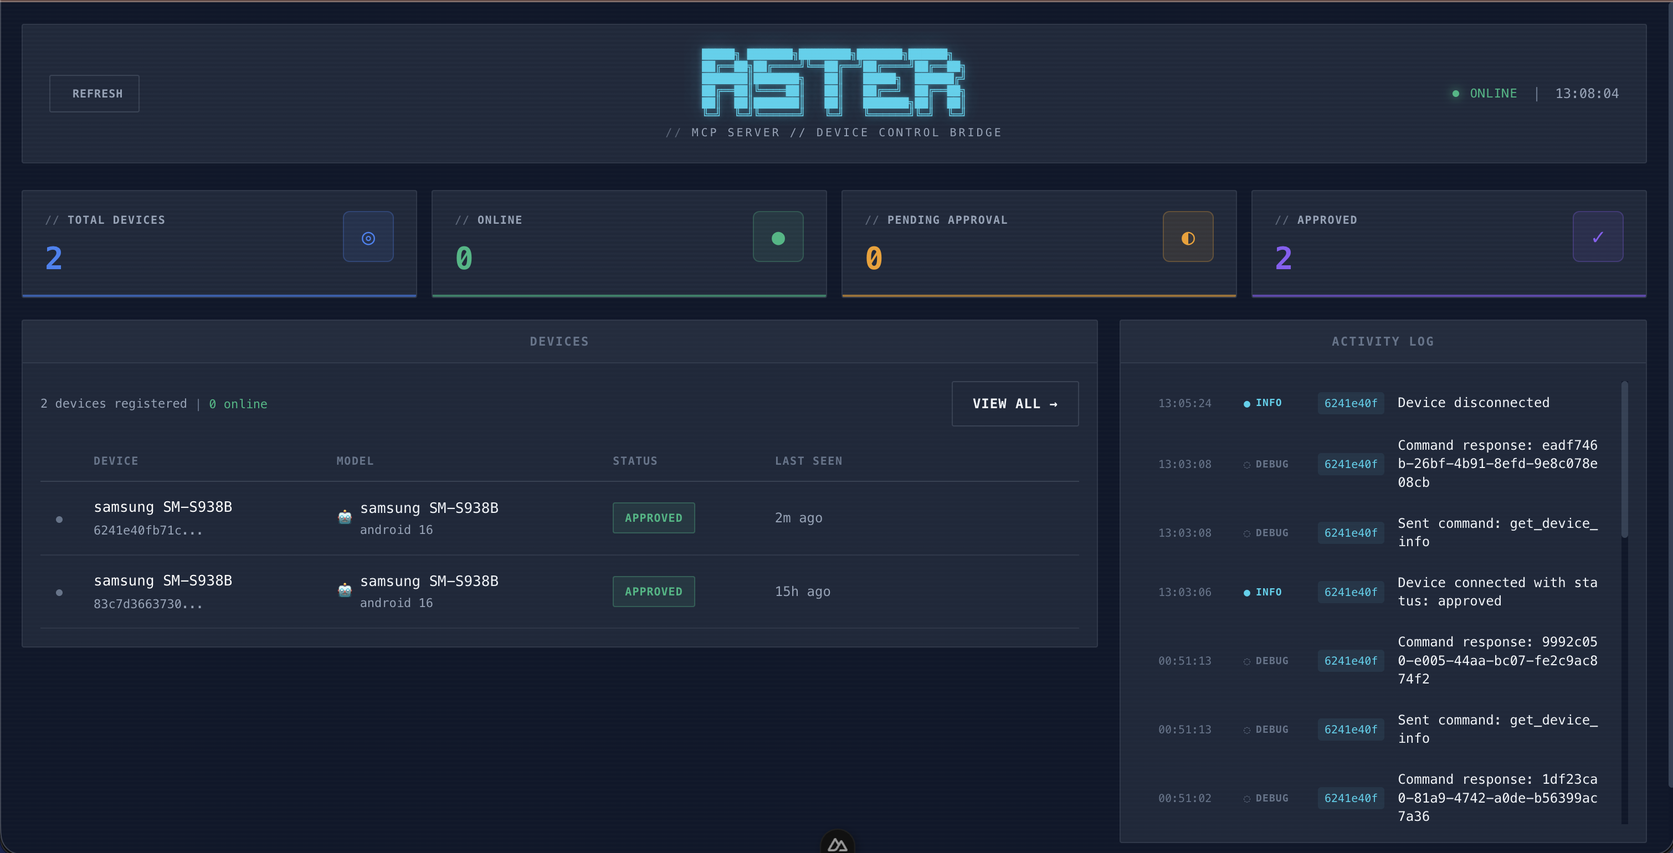Click the MODEL column header

click(x=355, y=461)
